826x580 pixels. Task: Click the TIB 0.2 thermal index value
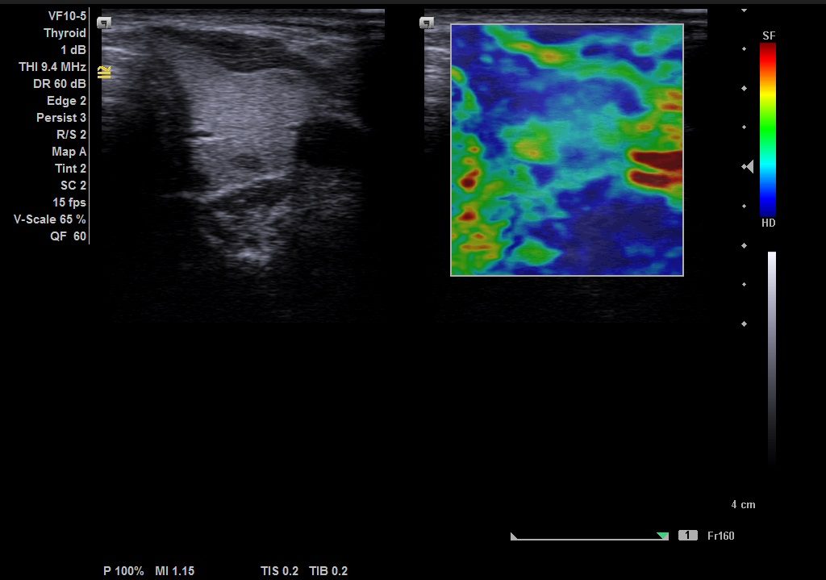tap(329, 571)
